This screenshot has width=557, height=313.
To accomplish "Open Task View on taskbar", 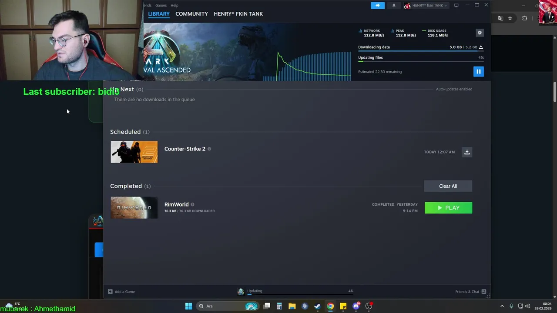I will pyautogui.click(x=267, y=306).
